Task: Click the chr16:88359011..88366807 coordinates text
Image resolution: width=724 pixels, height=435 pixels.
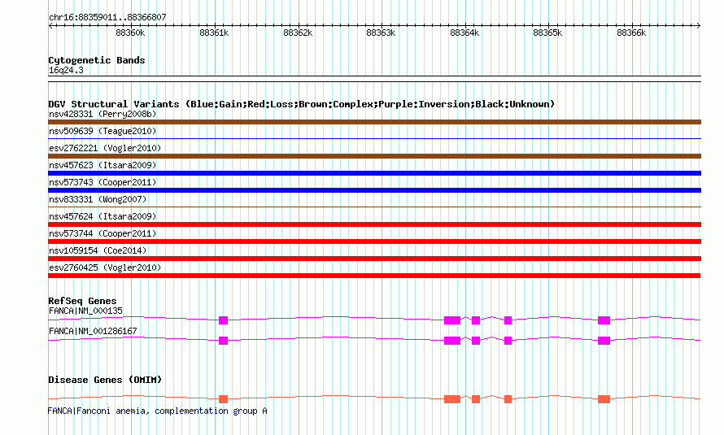Action: tap(107, 17)
